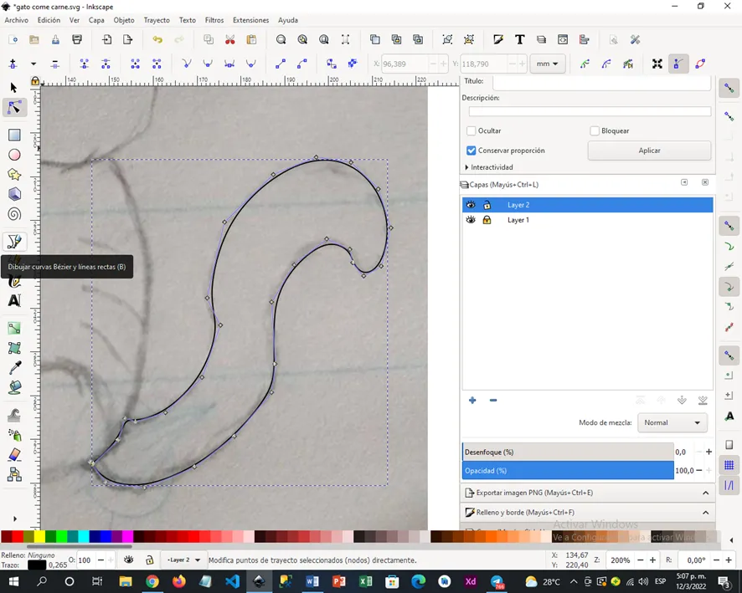This screenshot has width=742, height=593.
Task: Click the Save document icon
Action: coord(55,39)
